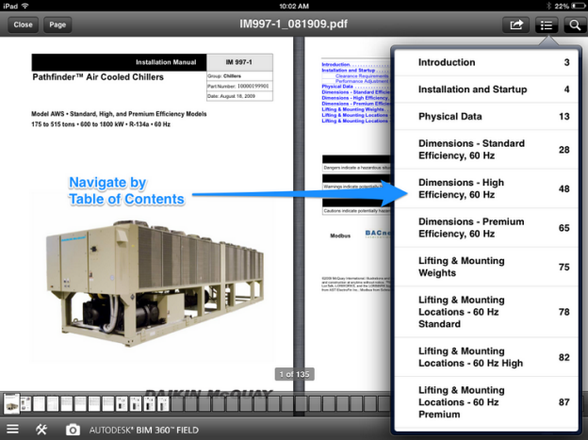588x440 pixels.
Task: Click the 'Performance Adjustment' link on page two
Action: (x=362, y=81)
